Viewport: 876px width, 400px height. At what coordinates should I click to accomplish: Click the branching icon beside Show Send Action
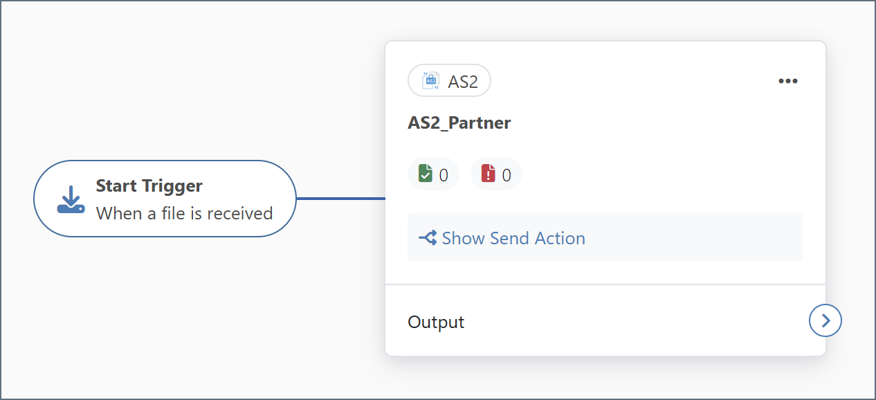coord(427,238)
